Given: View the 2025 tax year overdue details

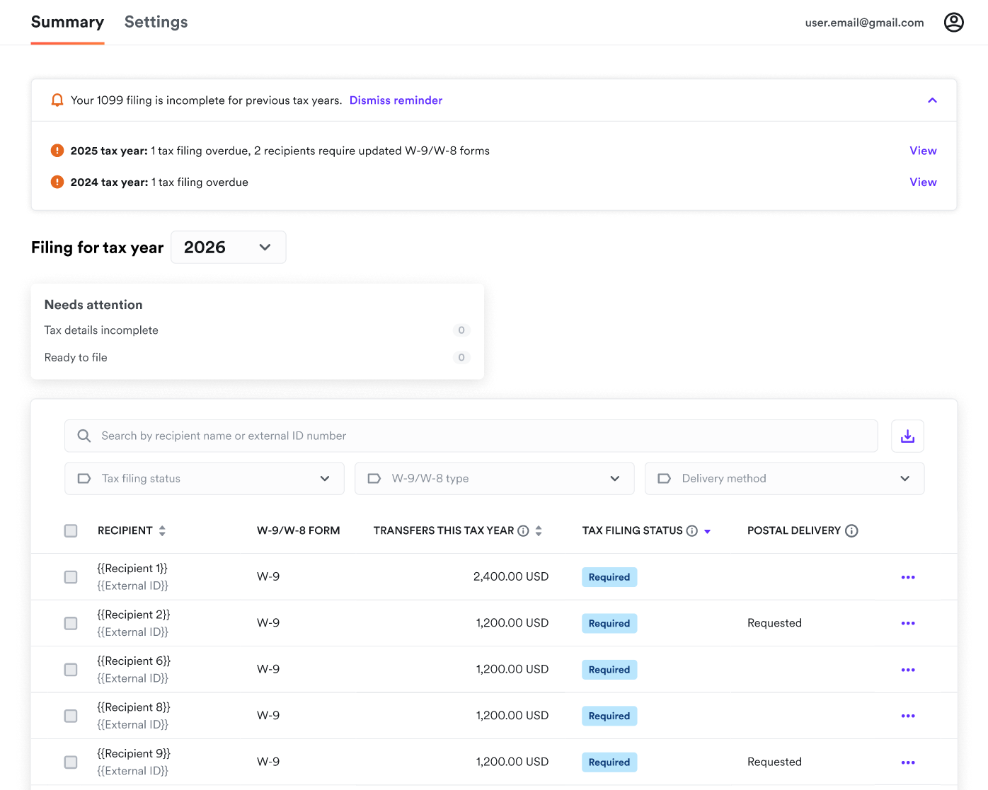Looking at the screenshot, I should tap(923, 151).
